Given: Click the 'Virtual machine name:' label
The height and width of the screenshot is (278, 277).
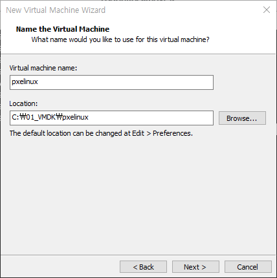Looking at the screenshot, I should click(x=43, y=68).
